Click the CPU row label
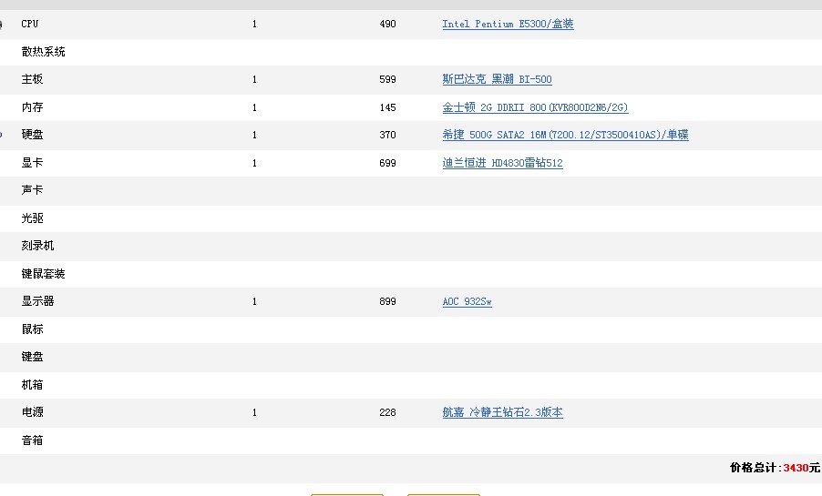This screenshot has width=822, height=496. [x=30, y=24]
